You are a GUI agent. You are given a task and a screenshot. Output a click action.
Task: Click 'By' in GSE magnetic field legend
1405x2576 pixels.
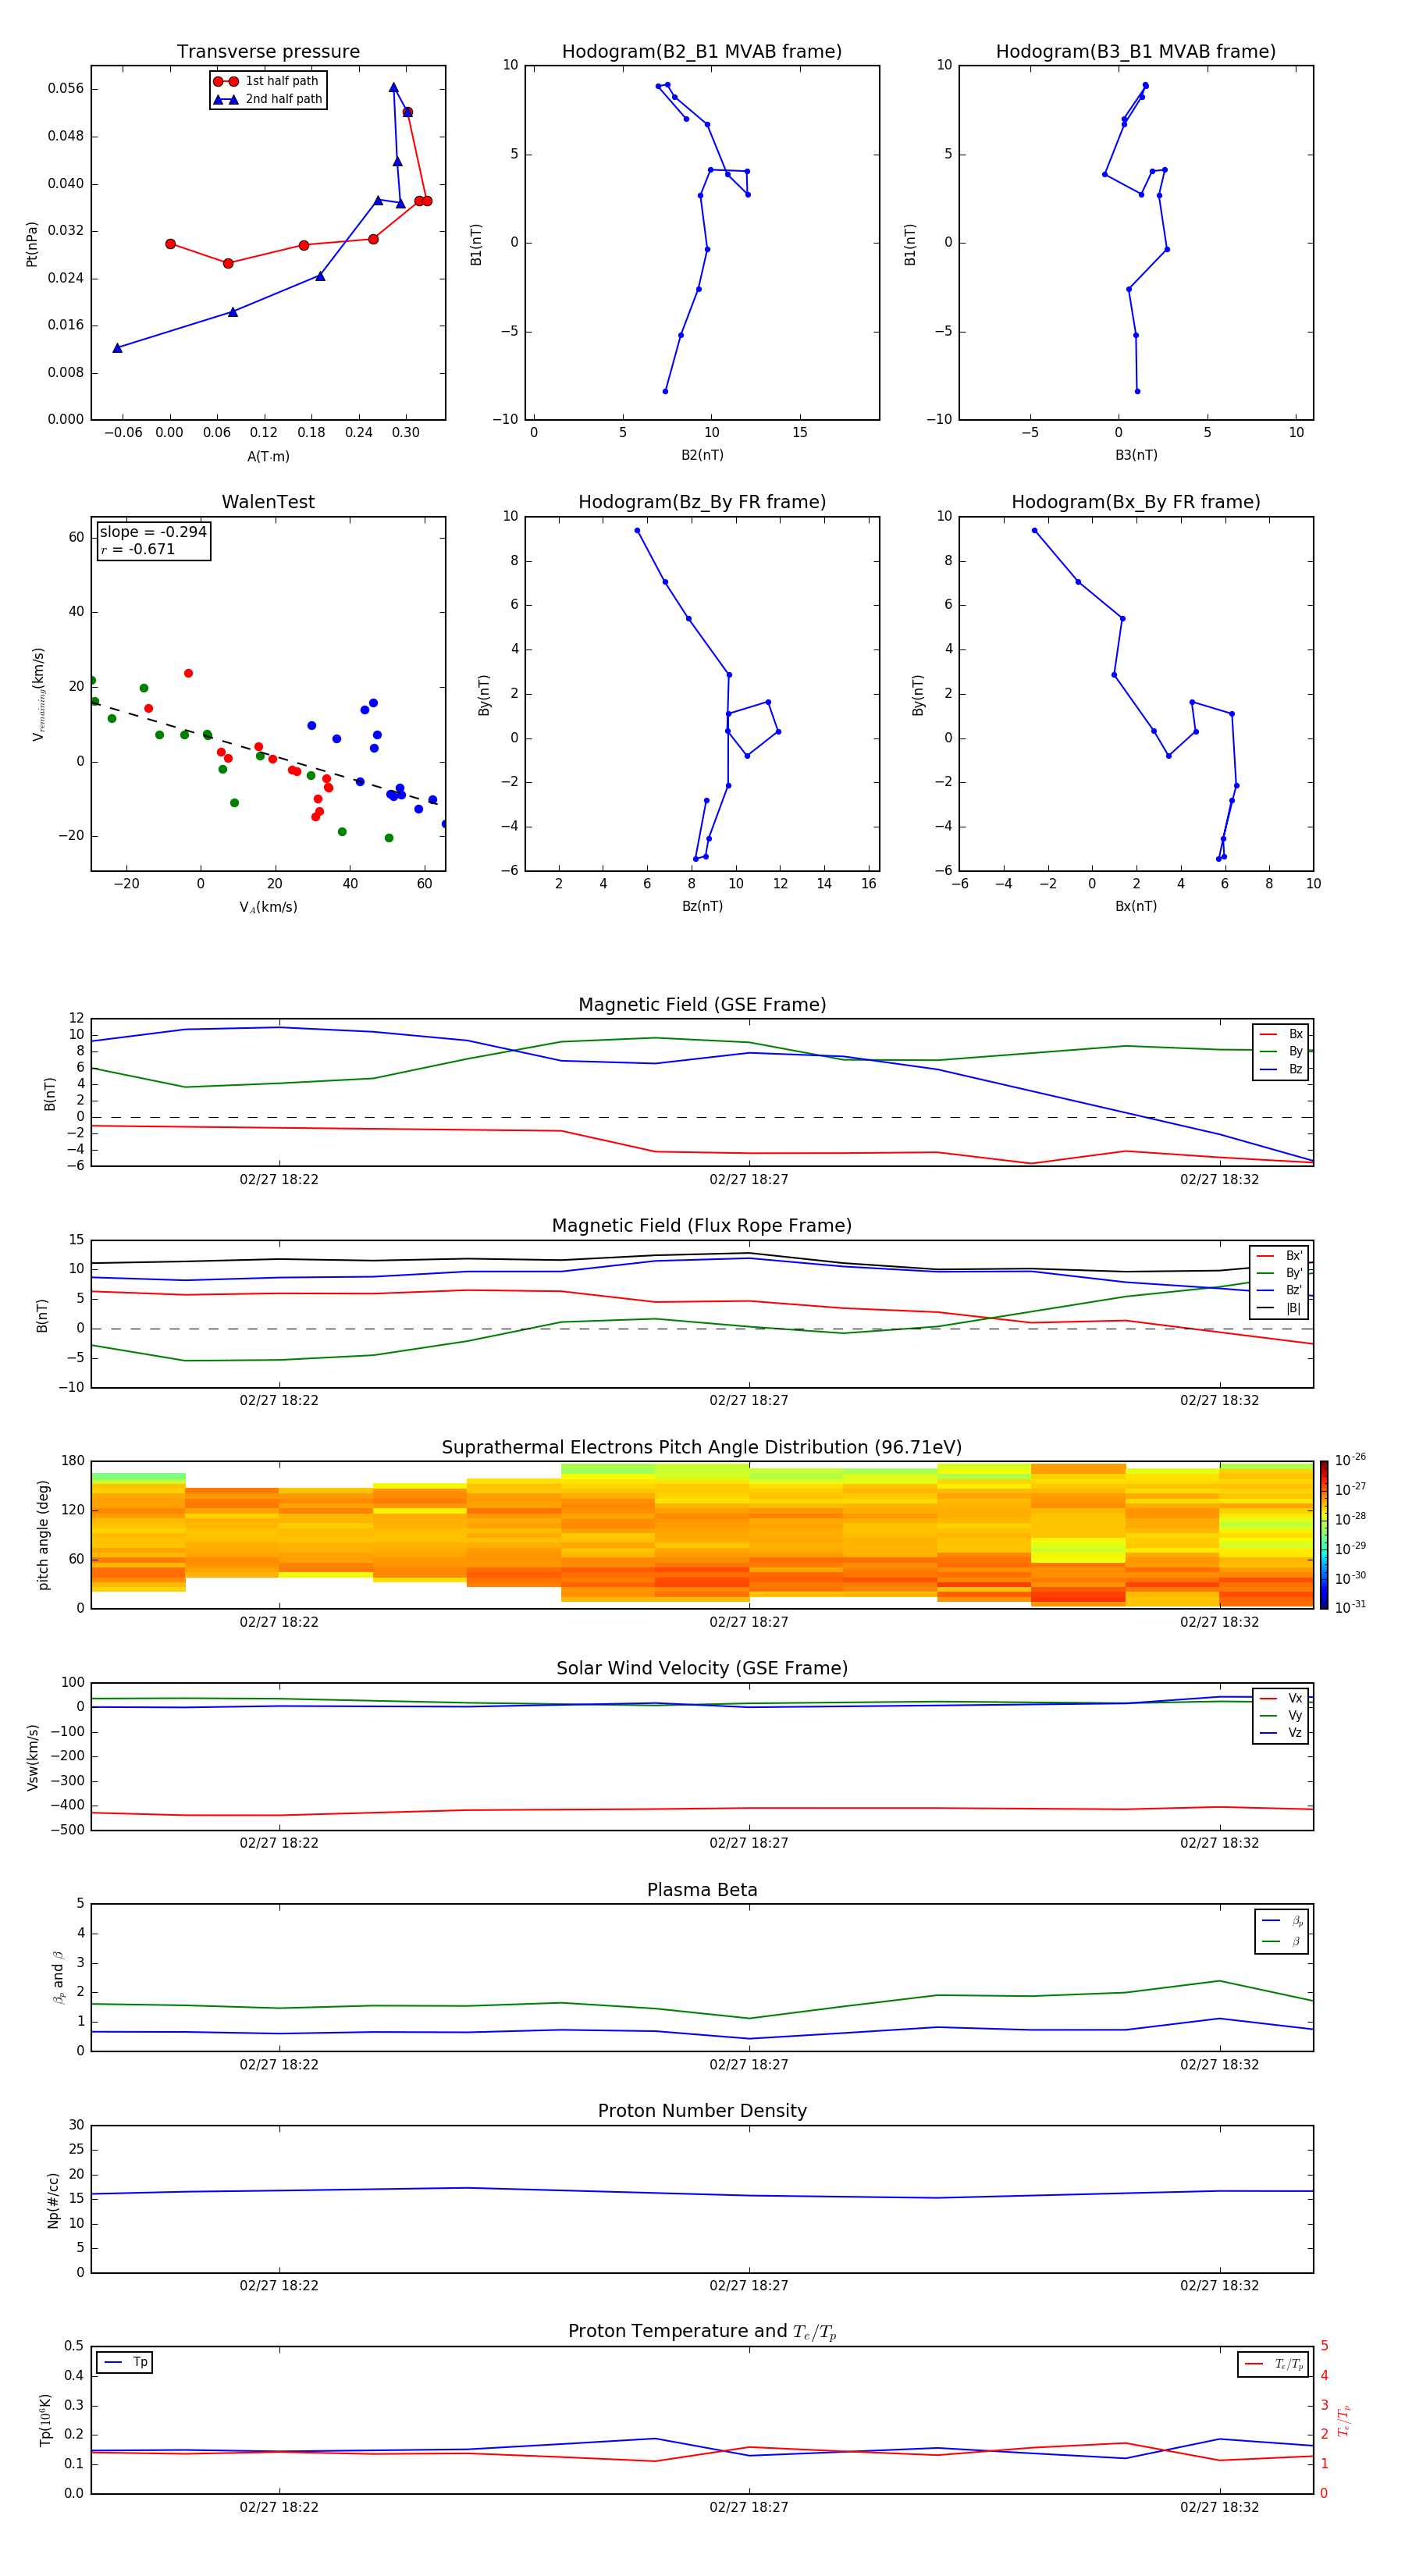point(1282,1051)
